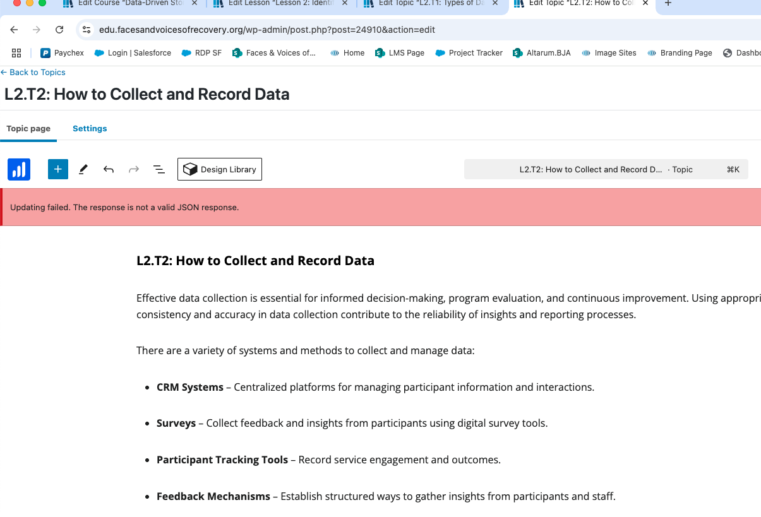The width and height of the screenshot is (761, 517).
Task: Open the Project Tracker bookmark
Action: [x=469, y=53]
